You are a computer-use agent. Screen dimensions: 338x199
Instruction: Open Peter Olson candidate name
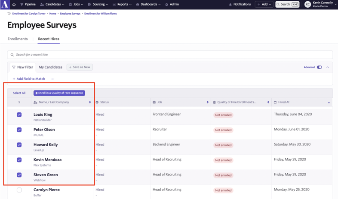(x=44, y=130)
